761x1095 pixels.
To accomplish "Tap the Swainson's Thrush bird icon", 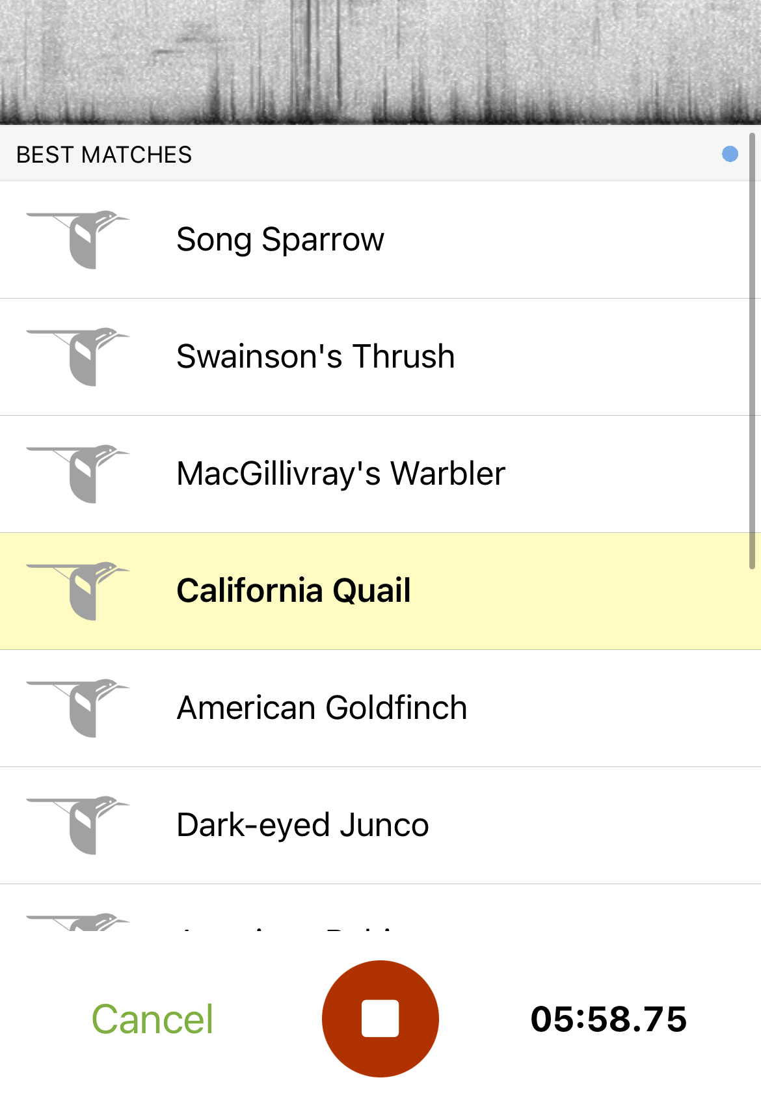I will click(x=78, y=357).
